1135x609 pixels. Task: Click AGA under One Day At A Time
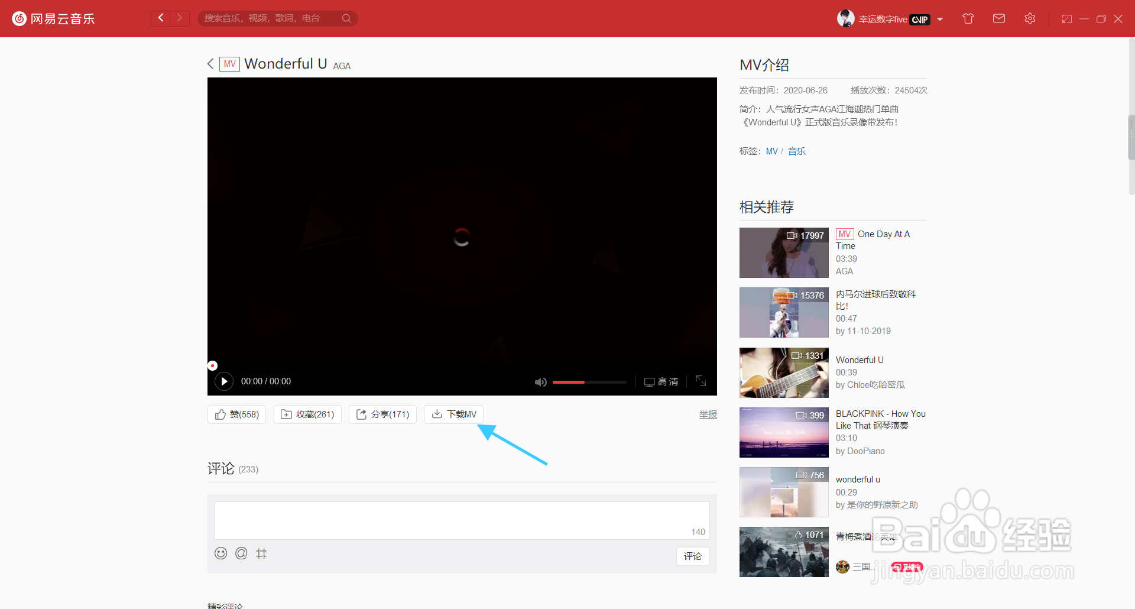pos(844,271)
